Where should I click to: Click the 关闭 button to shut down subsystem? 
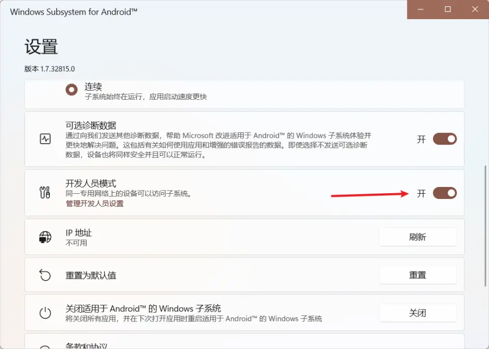pos(417,313)
